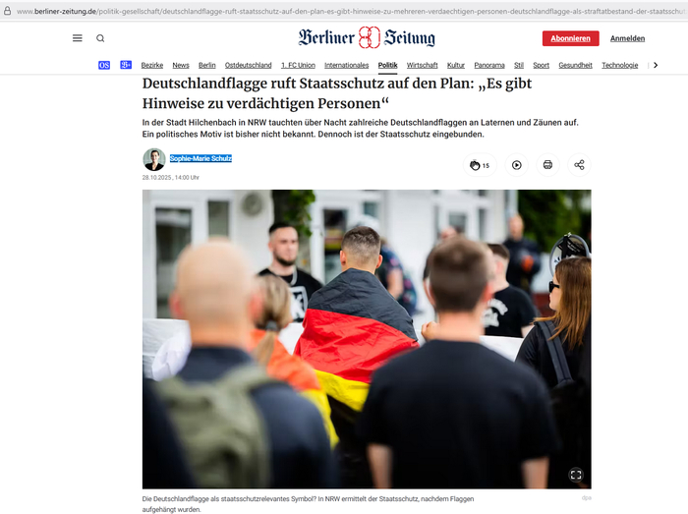
Task: Expand more categories with right chevron
Action: point(656,65)
